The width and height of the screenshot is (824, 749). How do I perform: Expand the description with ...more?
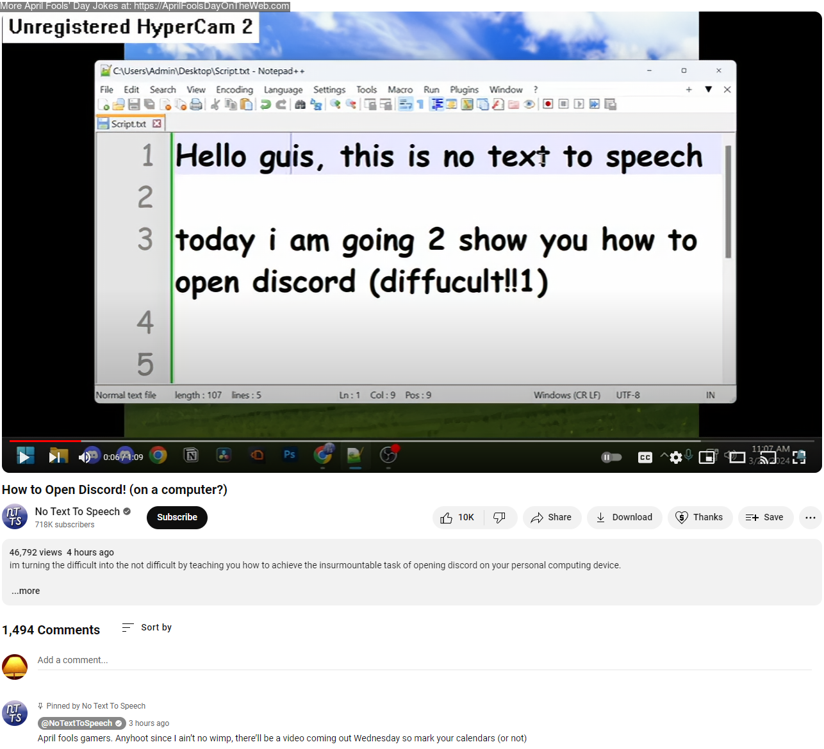26,591
